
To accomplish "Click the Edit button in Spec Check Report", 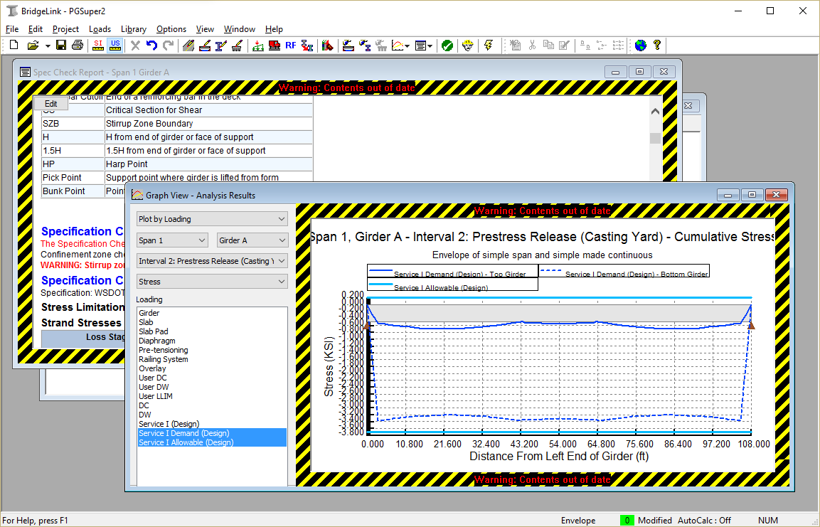I will pyautogui.click(x=50, y=104).
